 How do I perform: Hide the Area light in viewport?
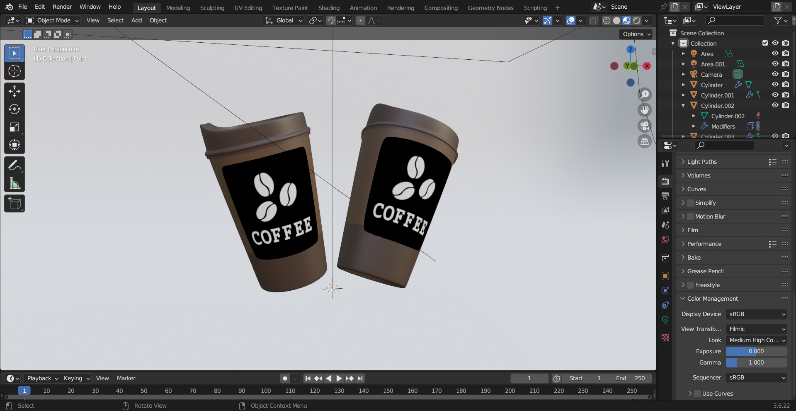pyautogui.click(x=775, y=54)
